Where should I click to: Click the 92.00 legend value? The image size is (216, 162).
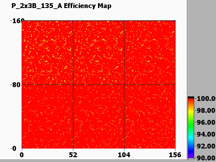click(x=206, y=146)
